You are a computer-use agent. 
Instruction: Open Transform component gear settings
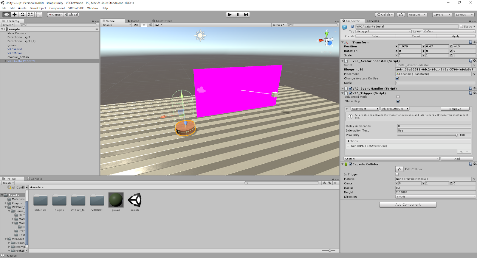pos(475,42)
